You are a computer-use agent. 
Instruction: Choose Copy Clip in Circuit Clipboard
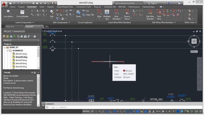[88, 15]
